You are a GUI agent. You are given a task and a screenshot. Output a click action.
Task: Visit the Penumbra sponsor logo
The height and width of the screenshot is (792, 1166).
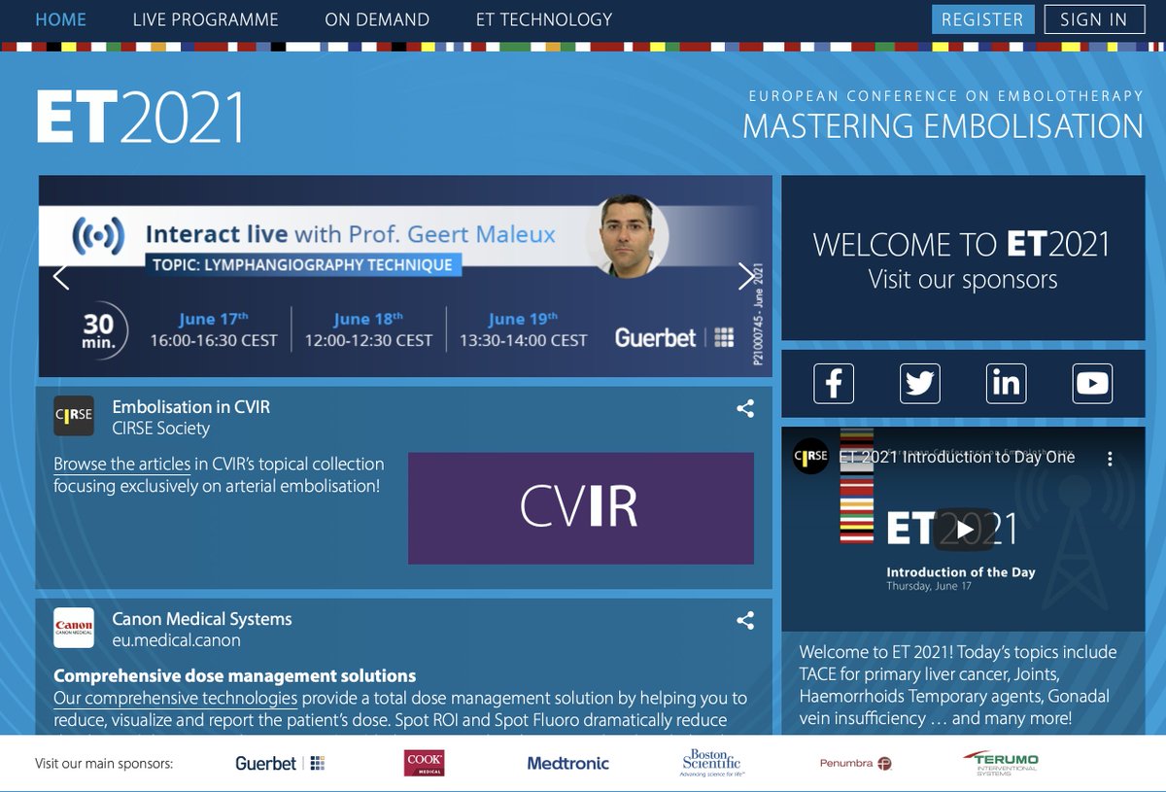point(856,764)
